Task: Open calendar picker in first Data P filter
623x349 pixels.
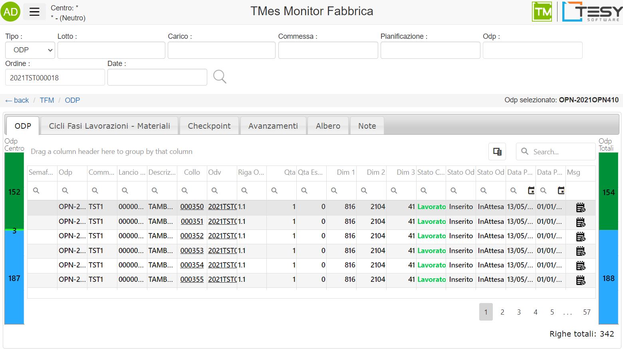Action: (531, 191)
